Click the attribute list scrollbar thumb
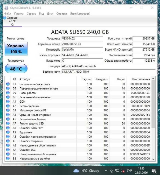 [x=153, y=104]
